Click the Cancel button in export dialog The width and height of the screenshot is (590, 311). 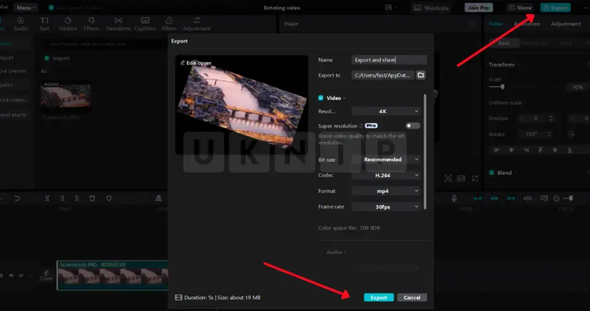click(412, 297)
